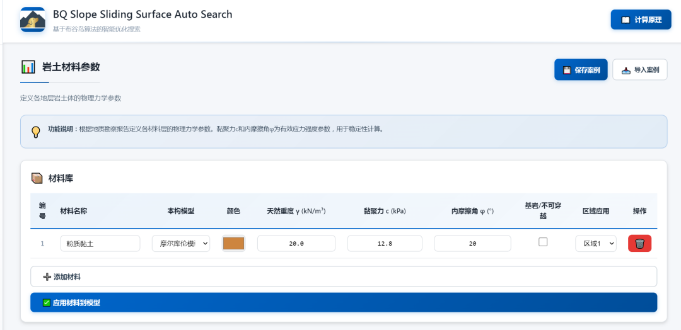Click the lightbulb icon in 功能说明 box
The height and width of the screenshot is (330, 681).
tap(37, 132)
